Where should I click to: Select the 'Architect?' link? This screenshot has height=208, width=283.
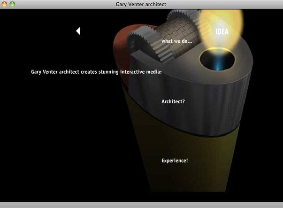(x=173, y=101)
